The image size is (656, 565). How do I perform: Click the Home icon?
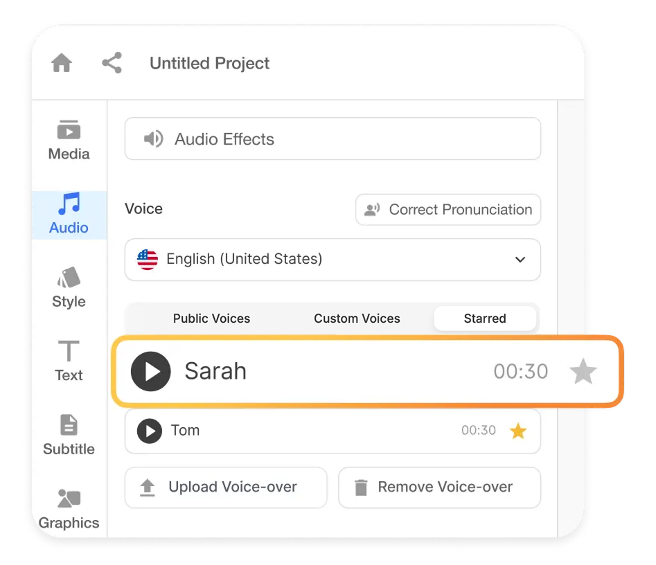[61, 63]
